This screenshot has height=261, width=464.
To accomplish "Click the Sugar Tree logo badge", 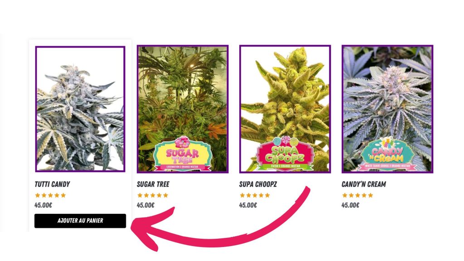I will pos(183,154).
